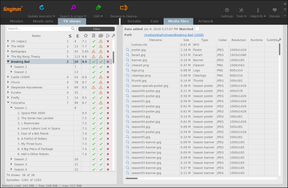
Task: Preview fanart.jpg with its magnifier icon
Action: [128, 55]
